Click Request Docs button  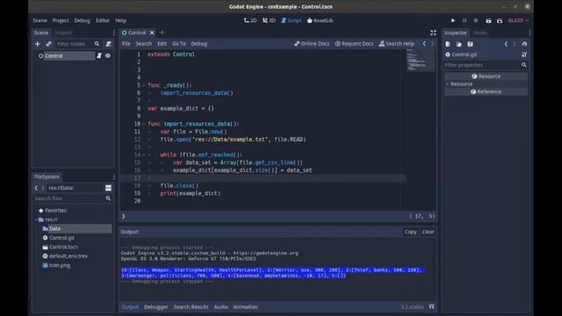pos(354,44)
